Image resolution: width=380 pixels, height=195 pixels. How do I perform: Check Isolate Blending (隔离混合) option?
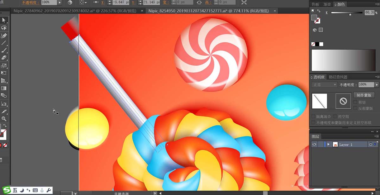tap(313, 117)
